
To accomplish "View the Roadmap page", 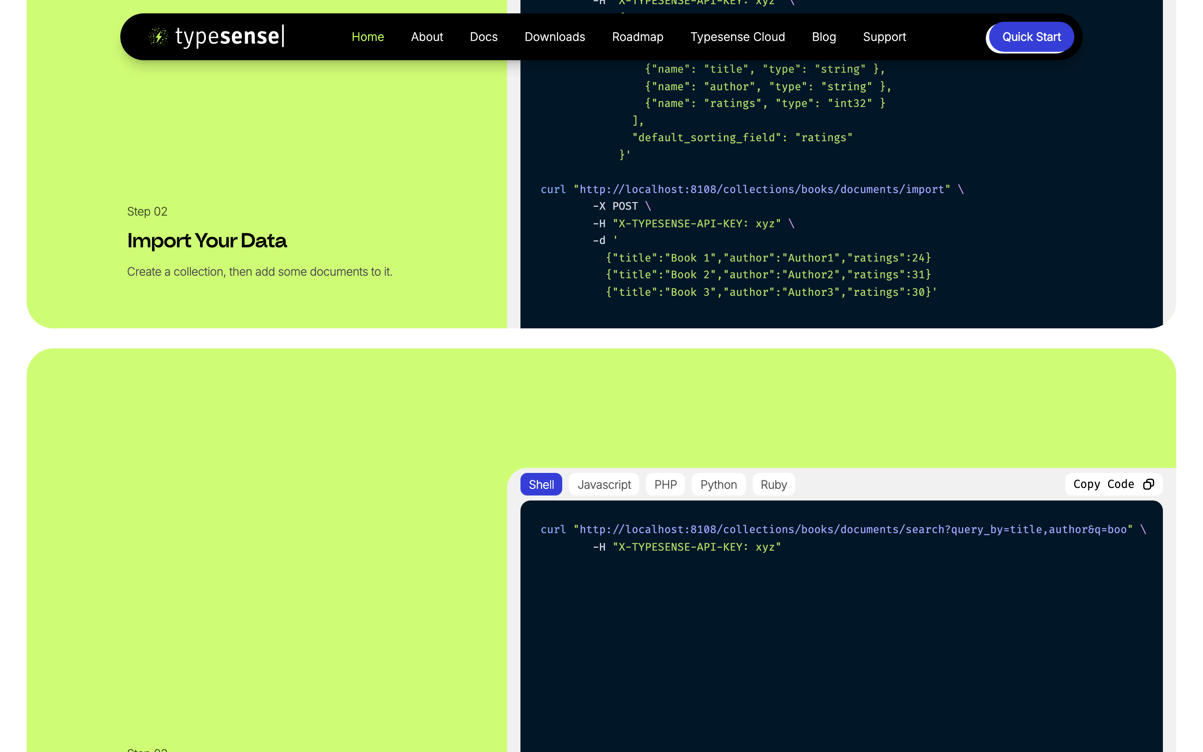I will [638, 37].
